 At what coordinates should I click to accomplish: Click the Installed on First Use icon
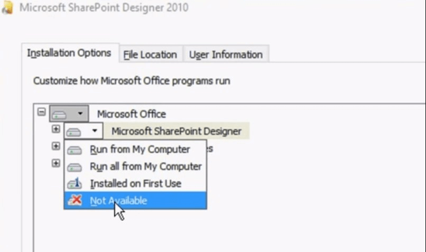75,183
